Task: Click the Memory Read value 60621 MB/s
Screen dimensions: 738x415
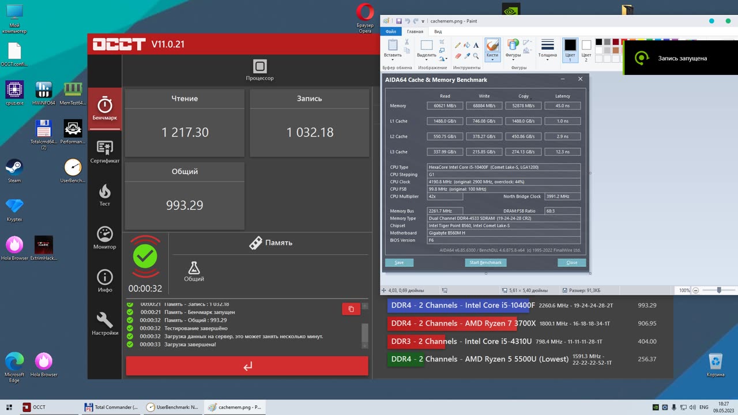Action: tap(445, 105)
